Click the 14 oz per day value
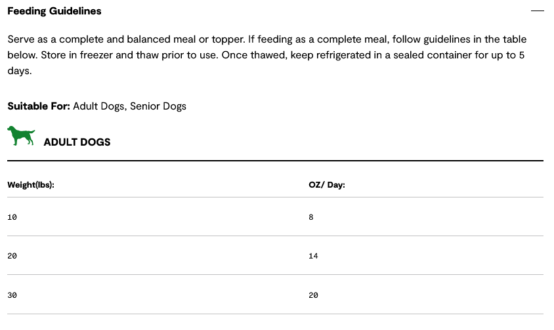Screen dimensions: 554x330 [313, 256]
